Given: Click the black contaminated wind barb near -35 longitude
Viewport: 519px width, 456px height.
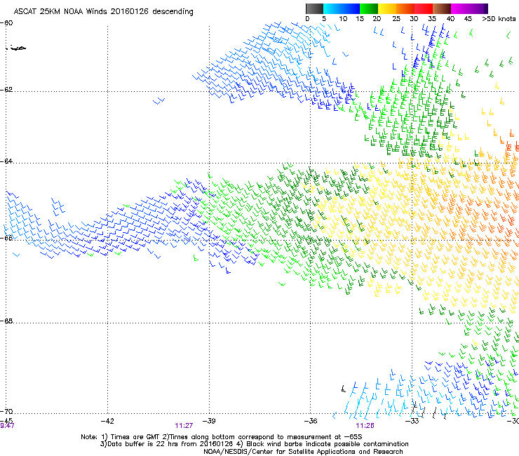Looking at the screenshot, I should pyautogui.click(x=344, y=389).
